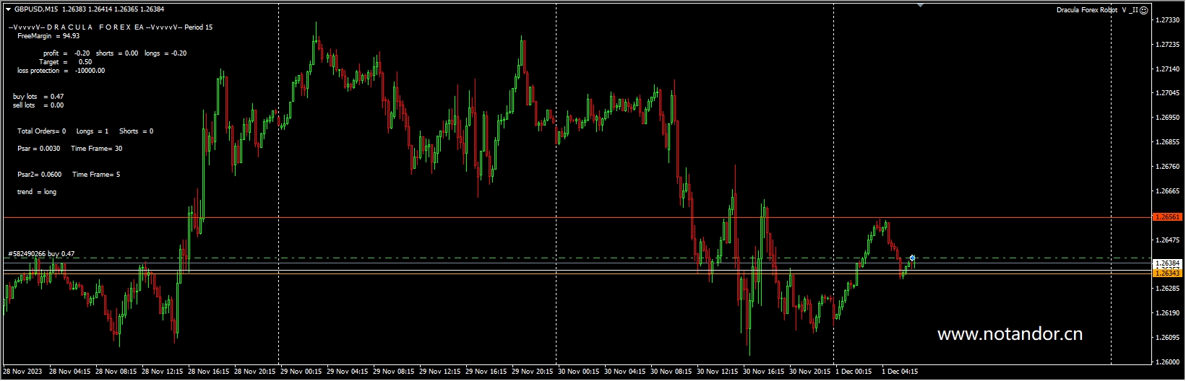1186x381 pixels.
Task: Click the www.notandor.cn watermark link
Action: [x=1009, y=334]
